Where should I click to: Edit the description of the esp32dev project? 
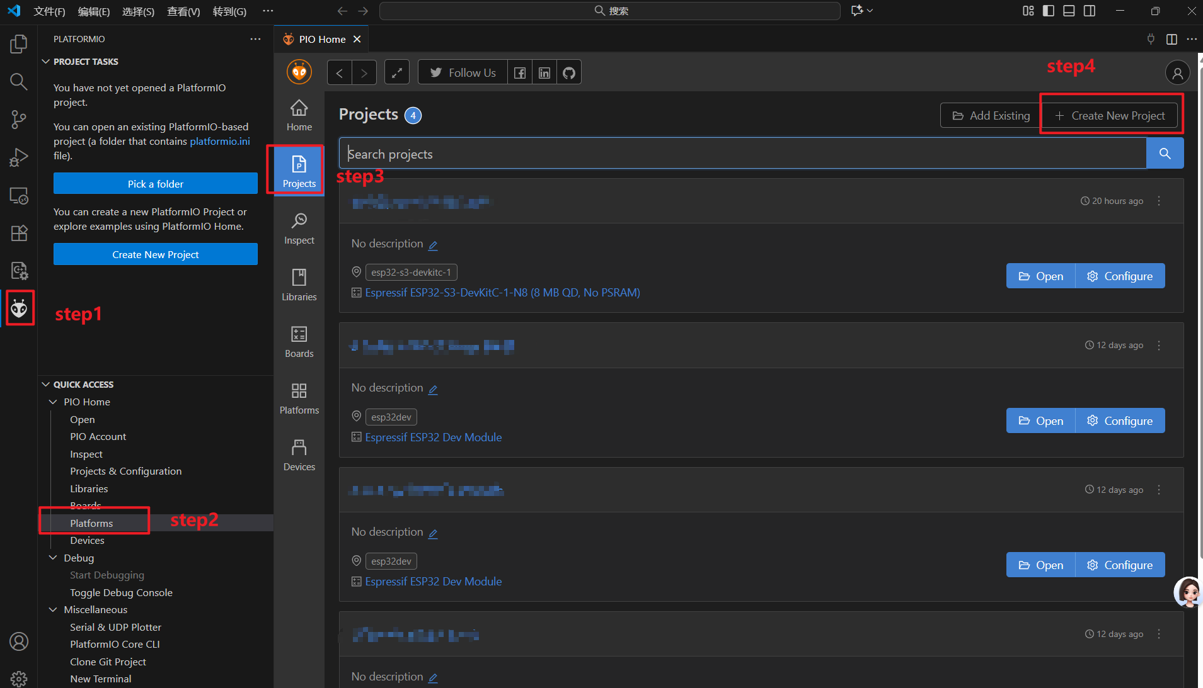[433, 390]
